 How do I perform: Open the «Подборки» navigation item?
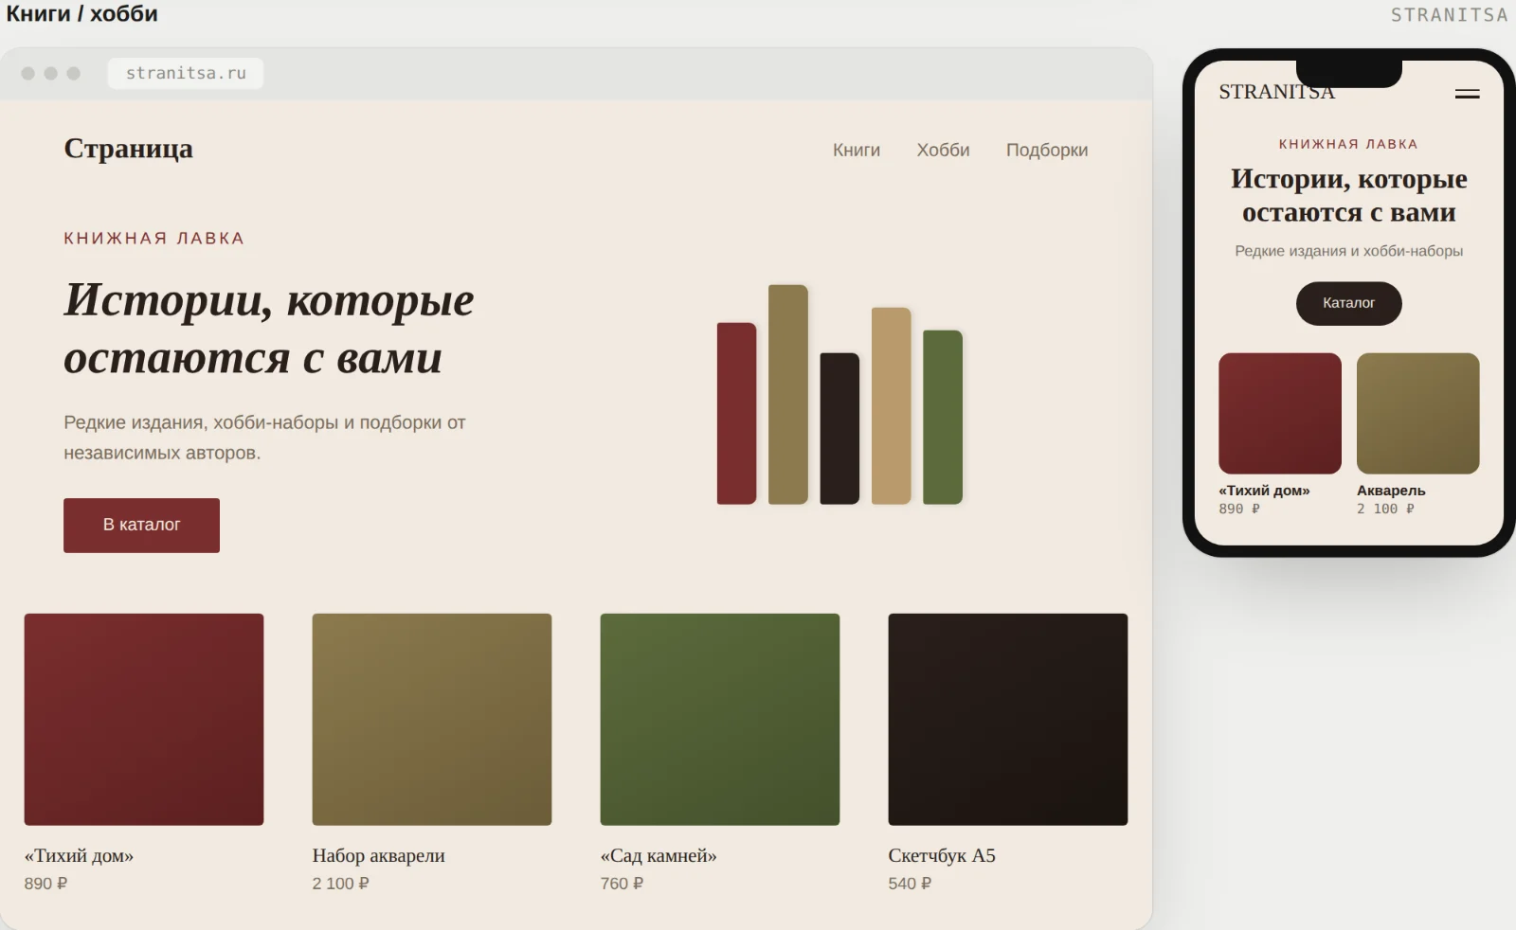1047,150
